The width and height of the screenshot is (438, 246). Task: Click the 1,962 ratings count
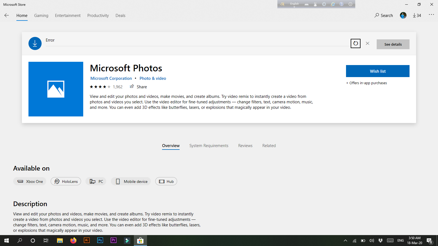(x=118, y=87)
